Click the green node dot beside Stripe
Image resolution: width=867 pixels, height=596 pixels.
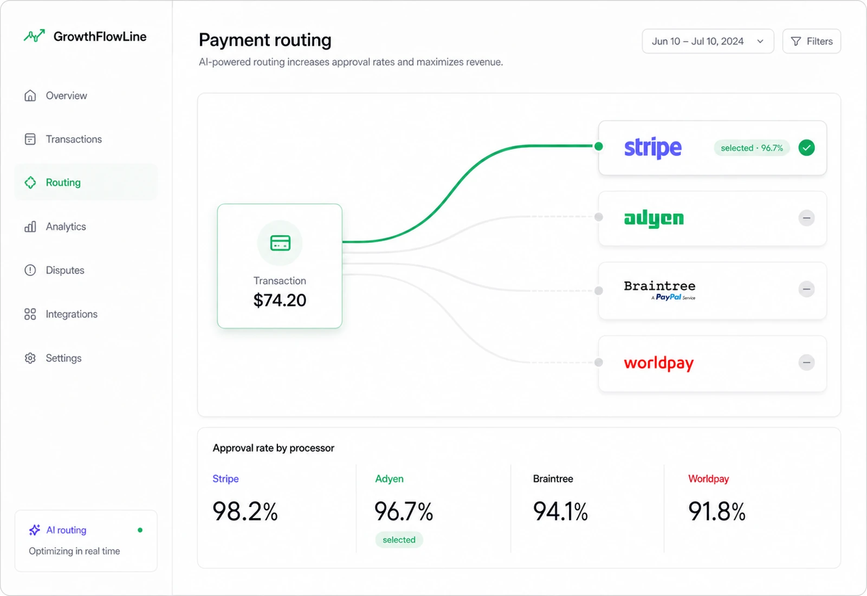pos(599,146)
